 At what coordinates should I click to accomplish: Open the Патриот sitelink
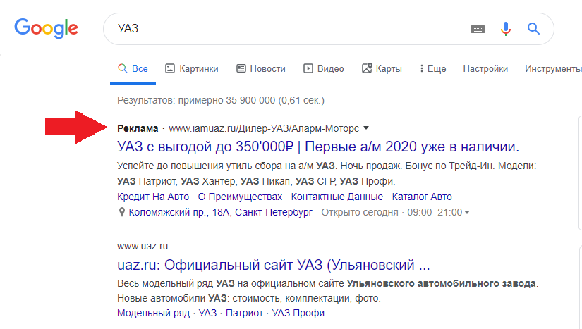[244, 313]
